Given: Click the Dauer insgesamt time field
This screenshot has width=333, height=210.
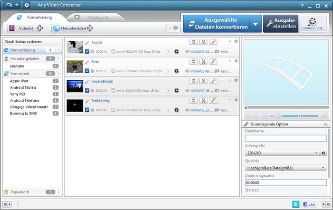Looking at the screenshot, I should coord(286,182).
